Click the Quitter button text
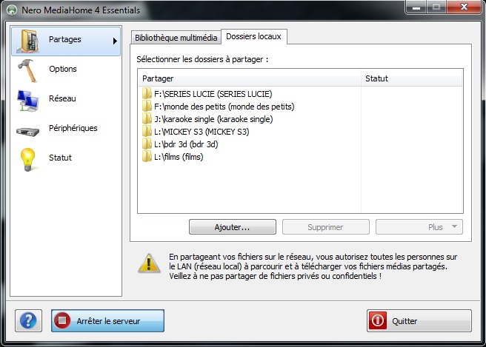 coord(405,321)
